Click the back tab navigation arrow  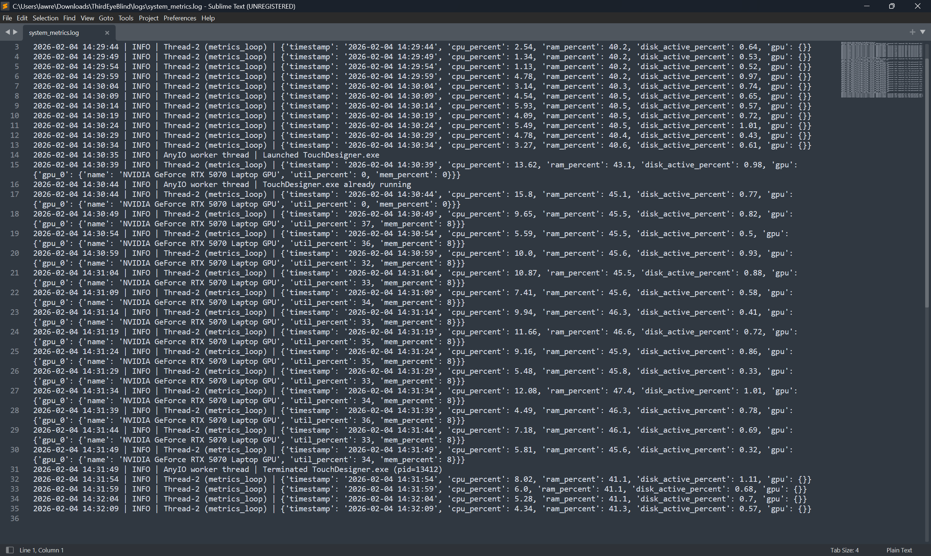pyautogui.click(x=7, y=32)
